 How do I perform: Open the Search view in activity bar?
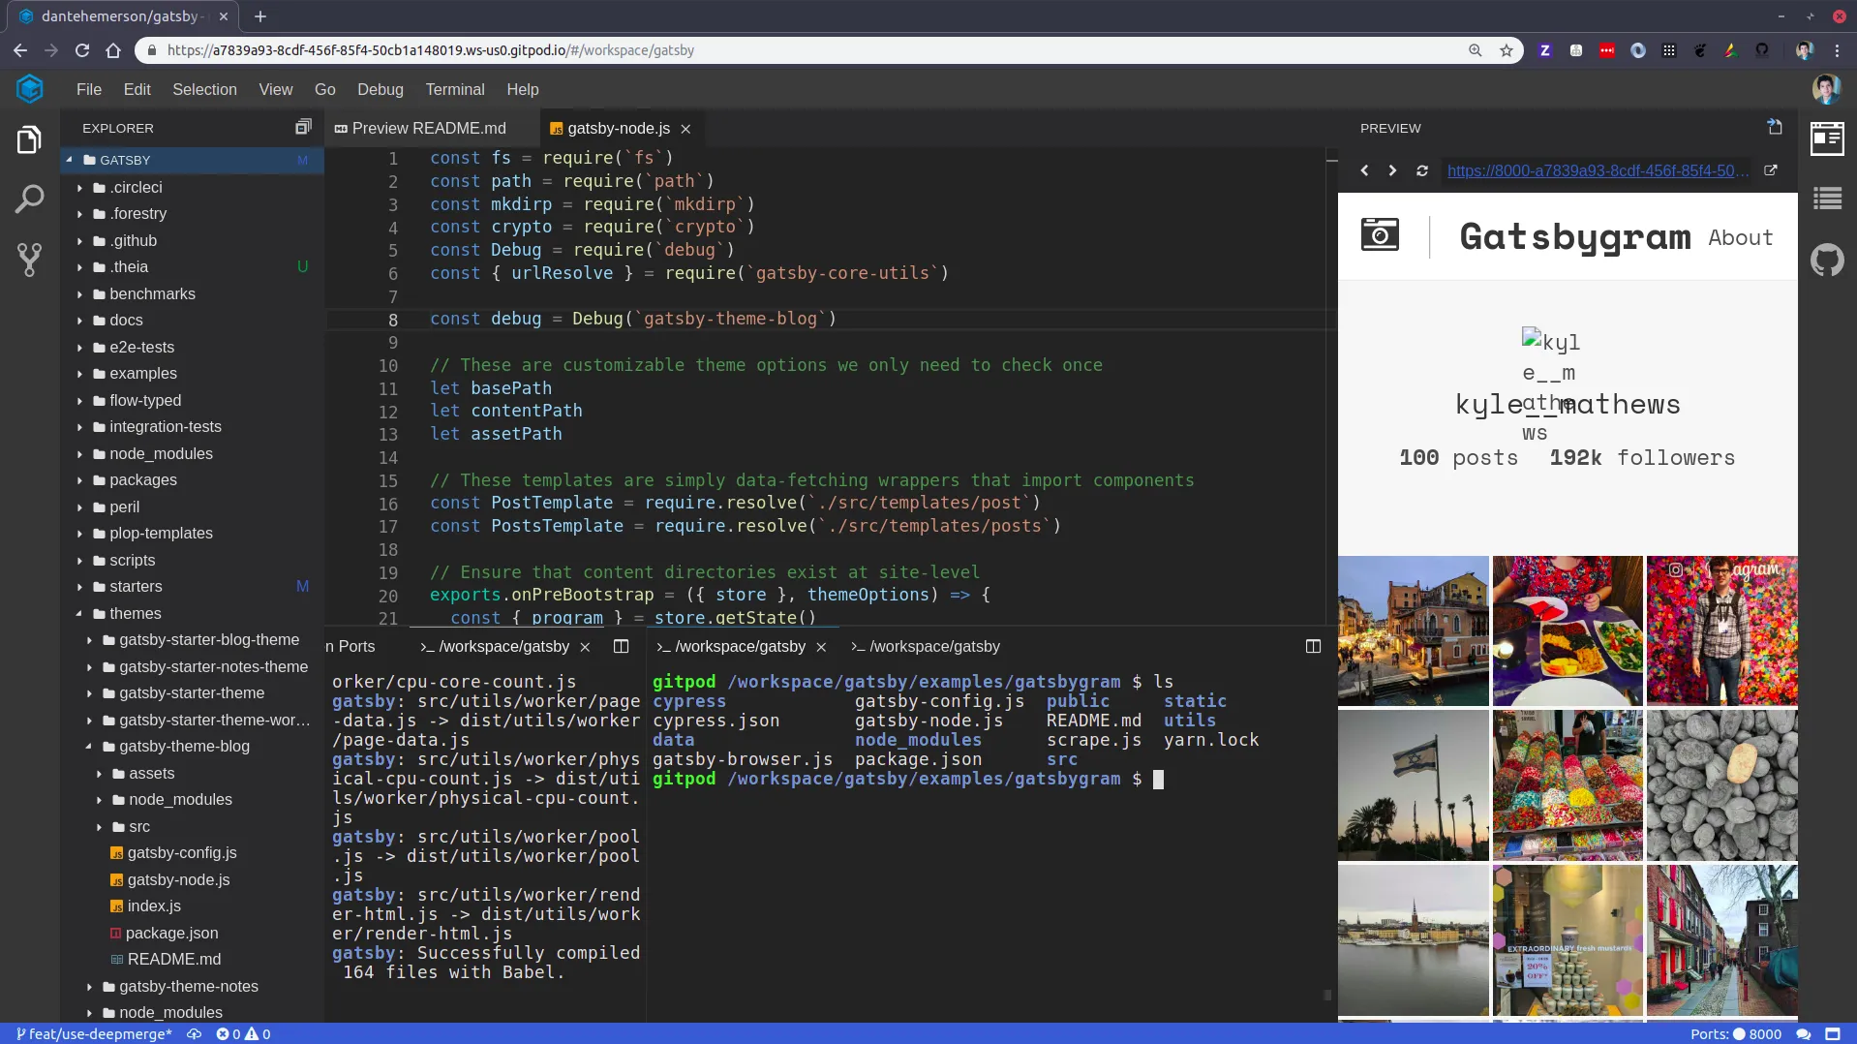[29, 200]
